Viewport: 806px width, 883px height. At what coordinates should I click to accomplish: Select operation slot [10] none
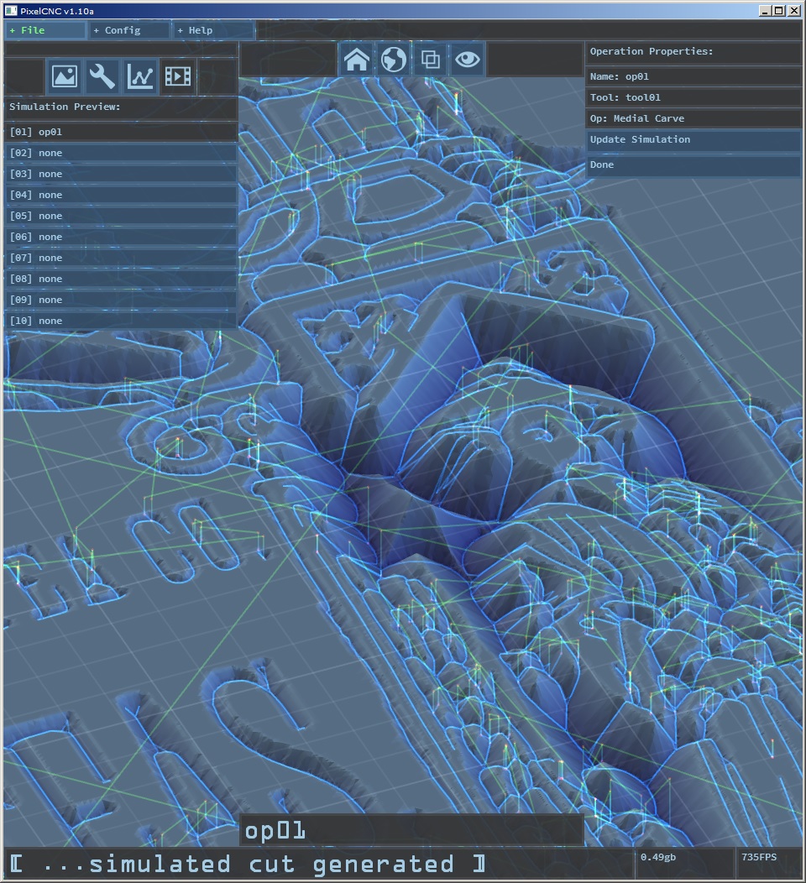(x=121, y=321)
